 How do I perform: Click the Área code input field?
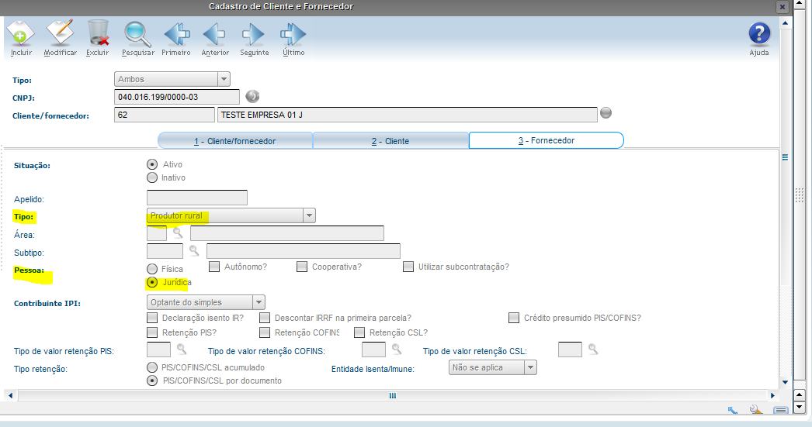[x=156, y=233]
